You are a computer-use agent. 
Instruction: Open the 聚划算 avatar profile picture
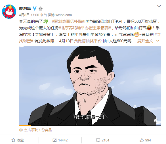9,12
